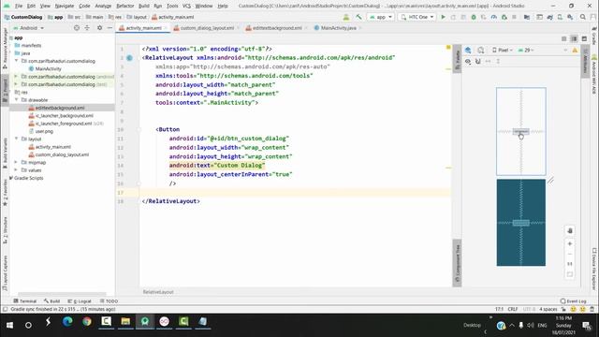The width and height of the screenshot is (599, 337).
Task: Click the RelativeLayout breadcrumb below editor
Action: click(x=158, y=292)
